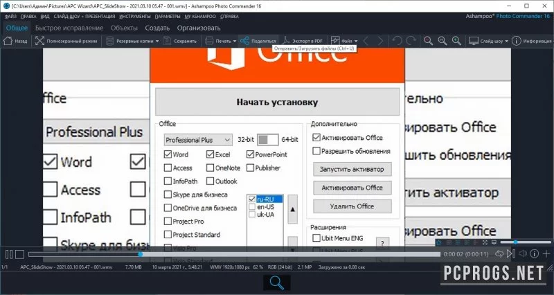Open the СПРАВКА help menu
This screenshot has height=295, width=554.
pos(229,17)
